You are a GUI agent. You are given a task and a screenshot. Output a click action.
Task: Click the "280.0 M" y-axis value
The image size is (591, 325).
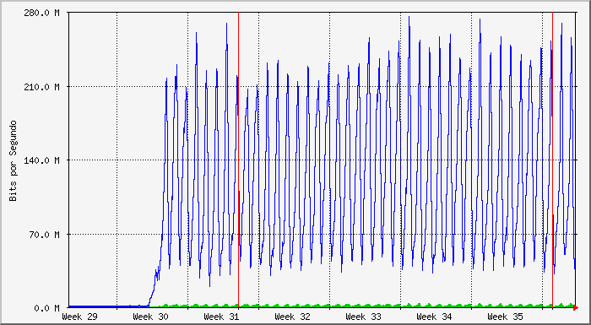[x=42, y=14]
